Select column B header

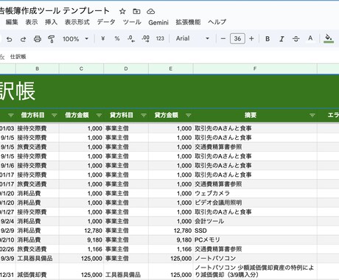click(x=38, y=69)
